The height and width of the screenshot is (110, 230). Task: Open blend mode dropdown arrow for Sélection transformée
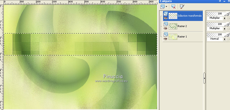(224, 18)
